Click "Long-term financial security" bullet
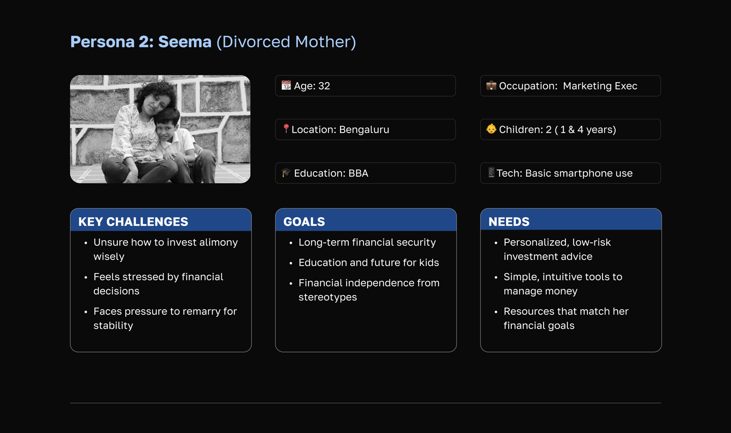 [x=367, y=242]
